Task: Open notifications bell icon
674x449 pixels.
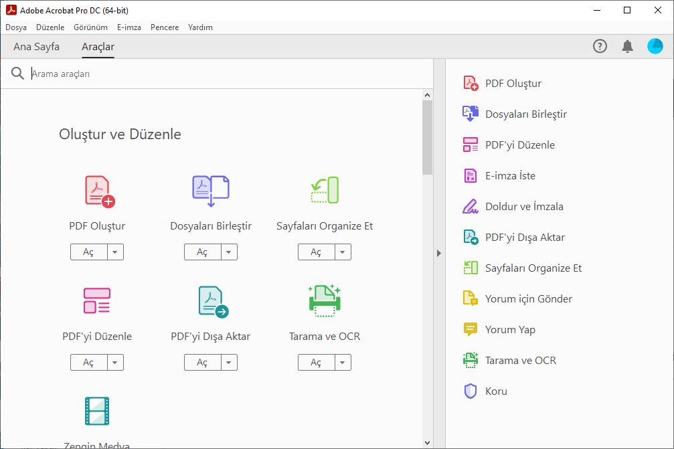Action: pos(628,46)
